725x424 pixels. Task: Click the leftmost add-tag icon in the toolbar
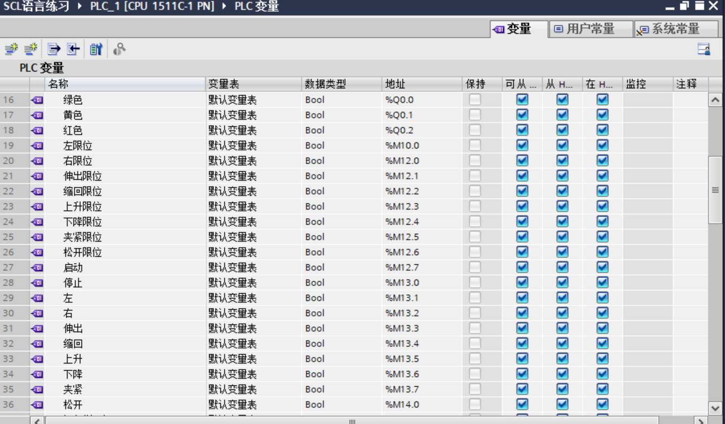tap(11, 49)
